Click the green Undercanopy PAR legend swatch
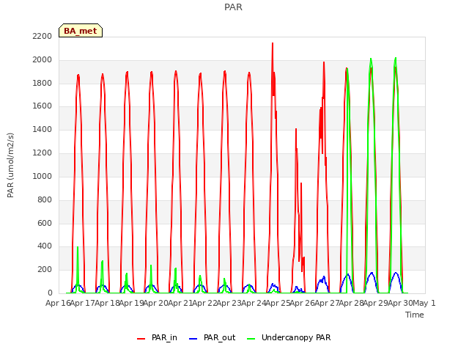The image size is (469, 352). click(251, 339)
